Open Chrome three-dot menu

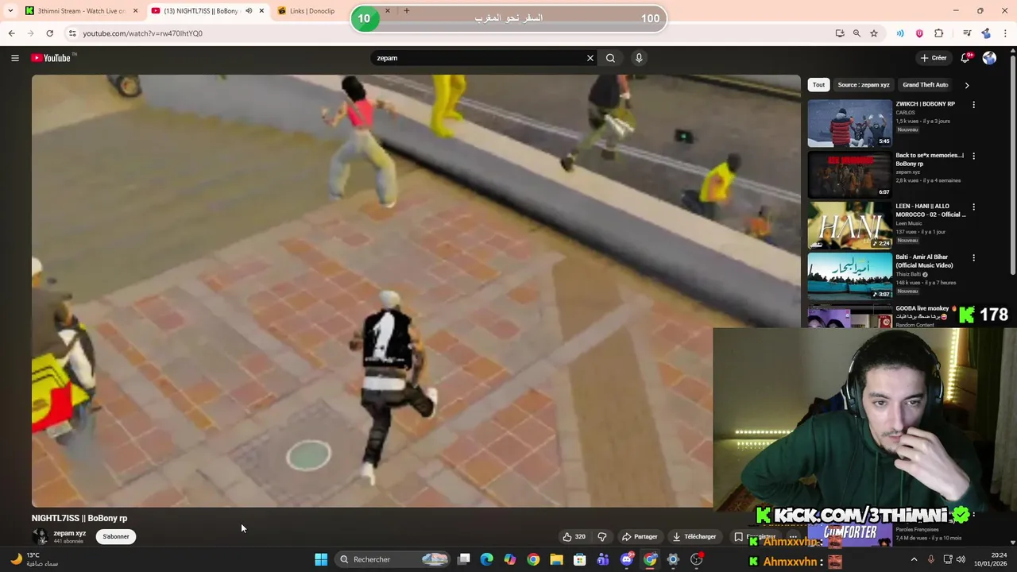1006,33
